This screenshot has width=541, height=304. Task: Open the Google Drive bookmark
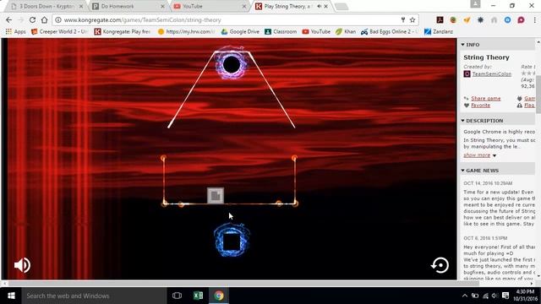click(x=240, y=32)
